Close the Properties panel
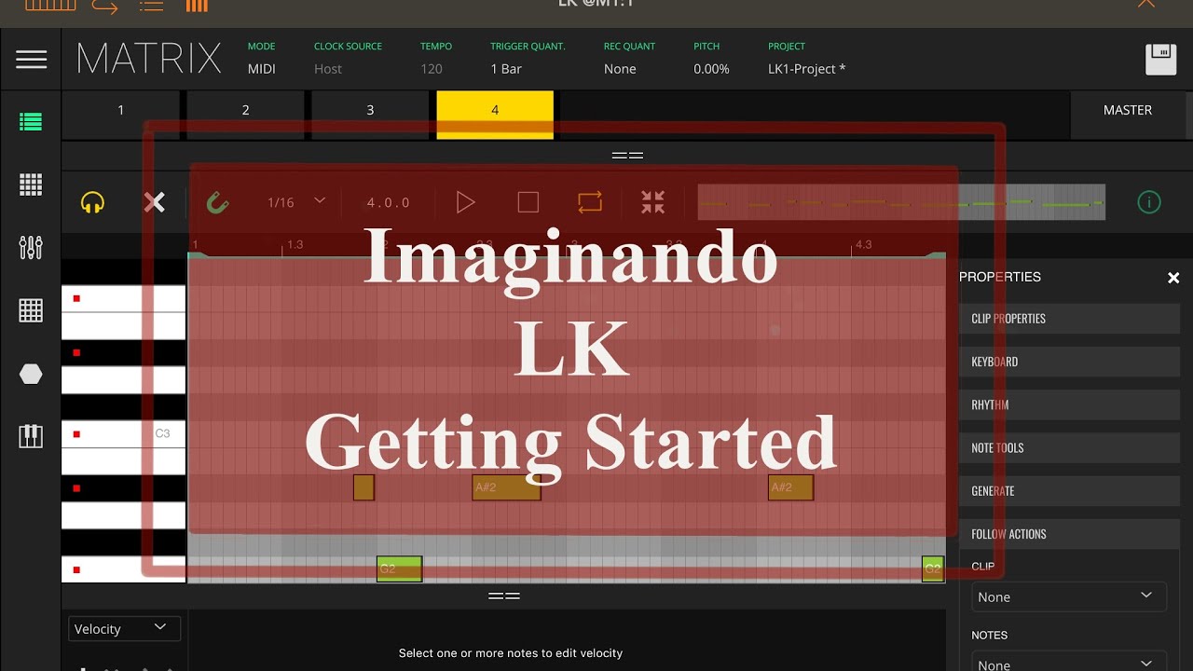This screenshot has width=1193, height=671. tap(1173, 278)
